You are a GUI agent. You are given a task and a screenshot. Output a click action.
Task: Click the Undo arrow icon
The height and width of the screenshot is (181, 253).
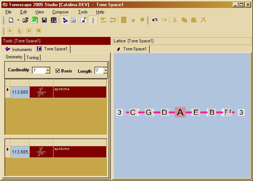(155, 20)
